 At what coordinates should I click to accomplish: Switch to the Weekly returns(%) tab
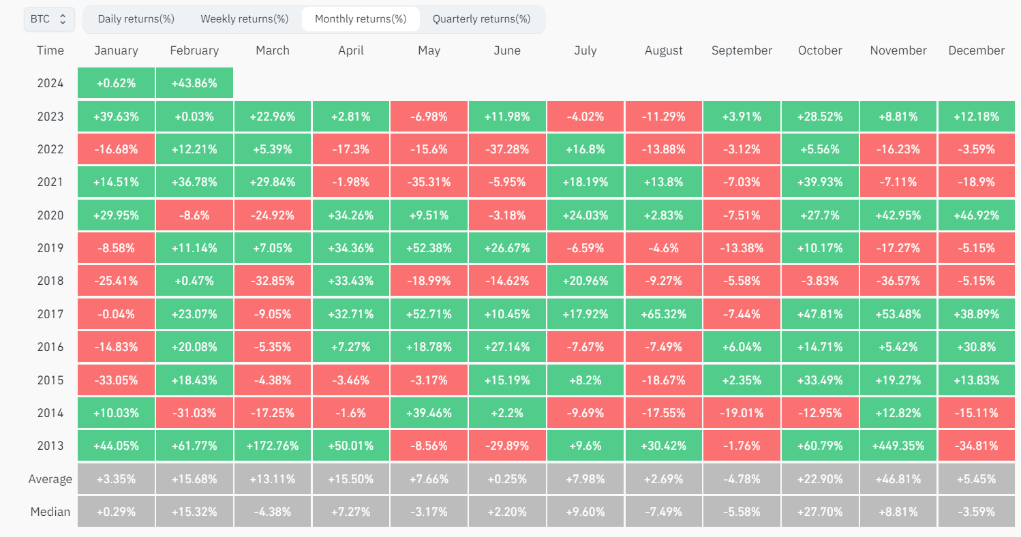pyautogui.click(x=244, y=18)
